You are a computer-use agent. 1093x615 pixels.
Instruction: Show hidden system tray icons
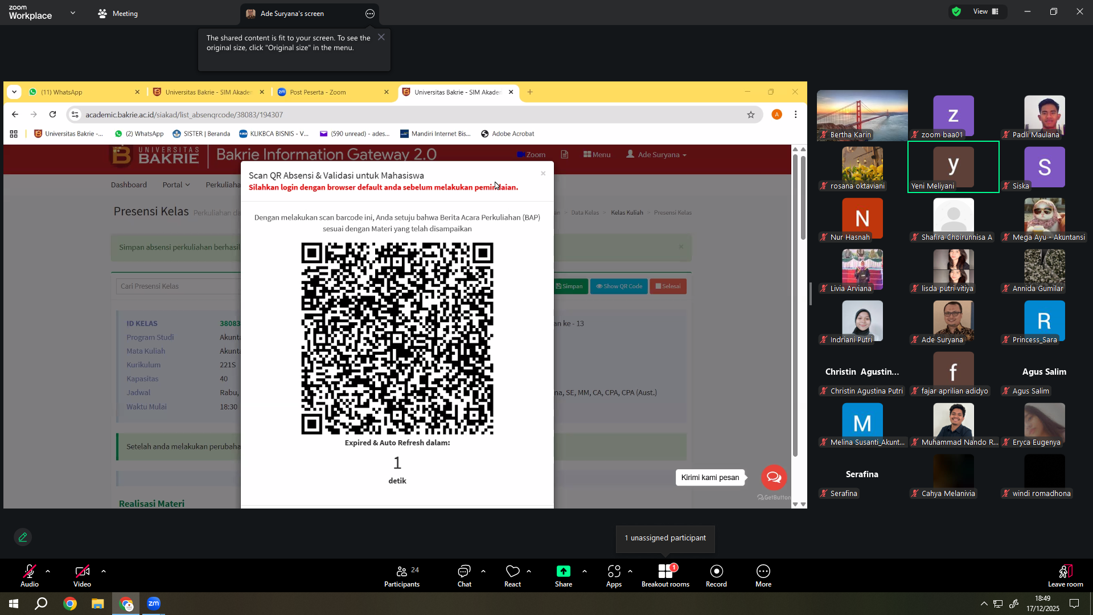tap(984, 604)
